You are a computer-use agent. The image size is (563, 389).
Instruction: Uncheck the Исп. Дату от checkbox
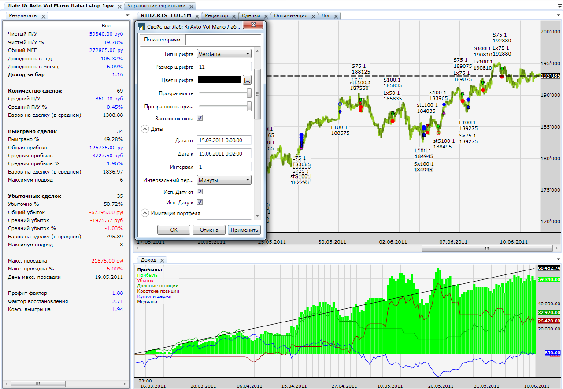click(x=200, y=192)
